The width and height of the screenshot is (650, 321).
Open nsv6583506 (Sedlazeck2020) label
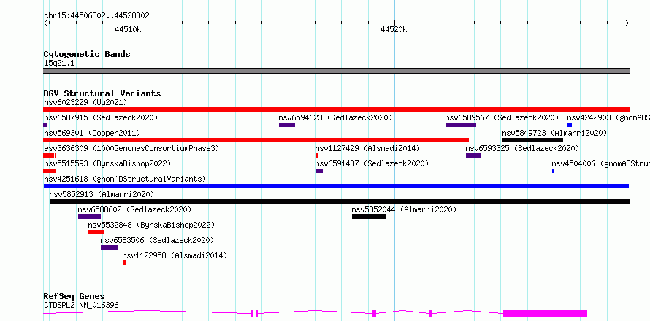157,240
